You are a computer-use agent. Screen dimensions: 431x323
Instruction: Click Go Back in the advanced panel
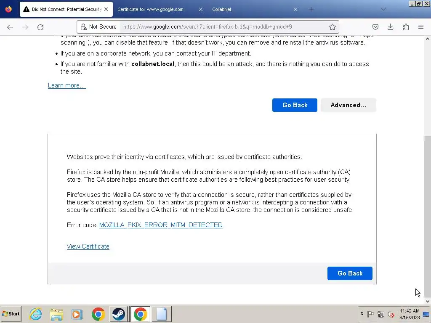[x=350, y=273]
